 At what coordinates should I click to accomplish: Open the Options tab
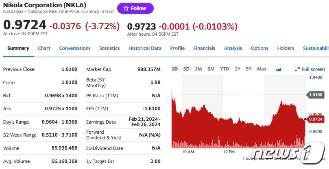259,48
